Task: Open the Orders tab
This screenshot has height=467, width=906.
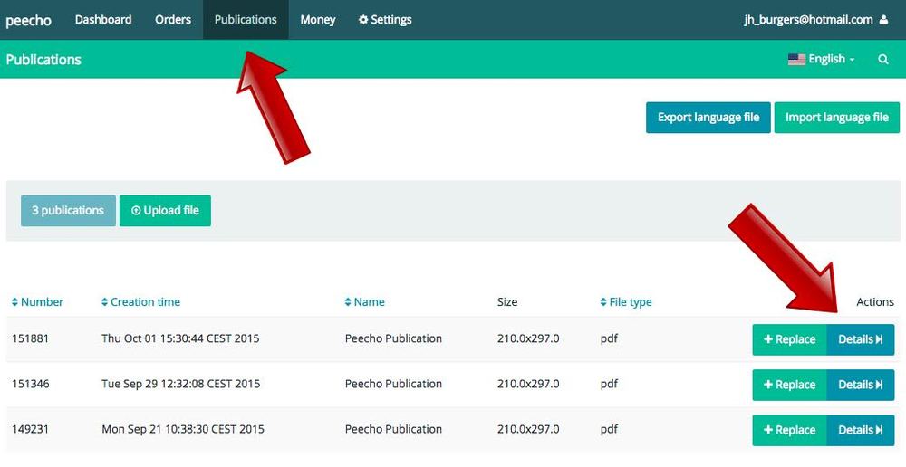Action: click(173, 20)
